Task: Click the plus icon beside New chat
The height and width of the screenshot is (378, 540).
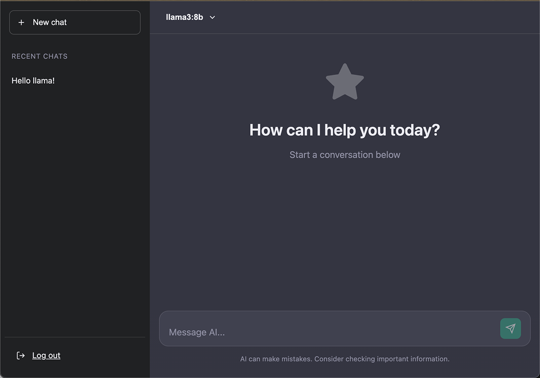Action: (21, 22)
